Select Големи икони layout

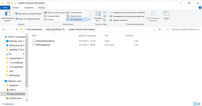(74, 13)
